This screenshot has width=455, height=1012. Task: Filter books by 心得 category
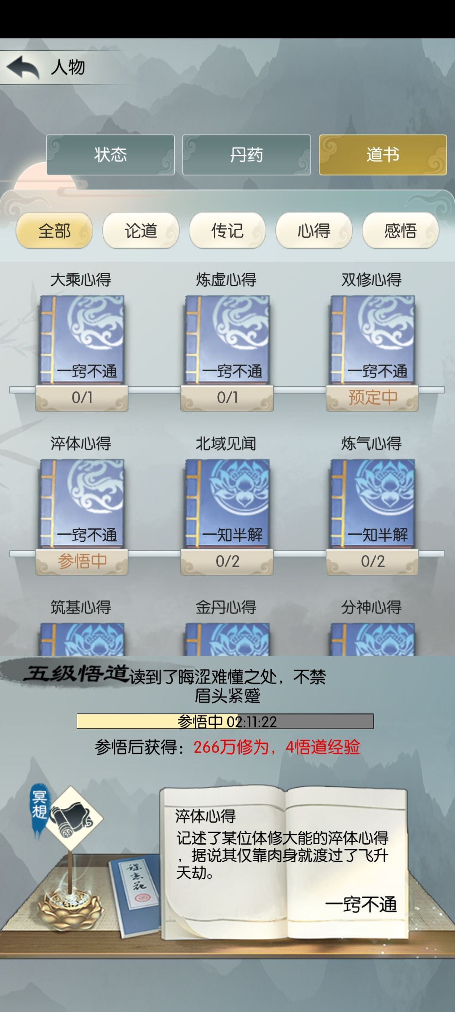click(314, 231)
